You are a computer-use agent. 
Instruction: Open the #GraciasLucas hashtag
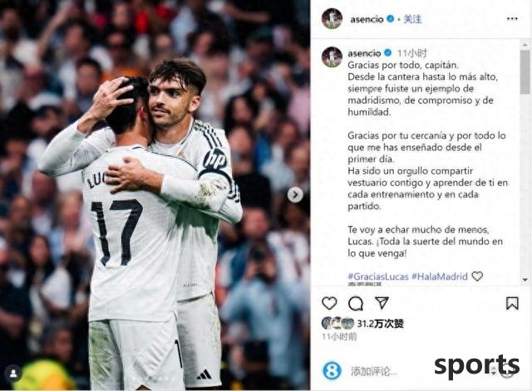pos(378,276)
